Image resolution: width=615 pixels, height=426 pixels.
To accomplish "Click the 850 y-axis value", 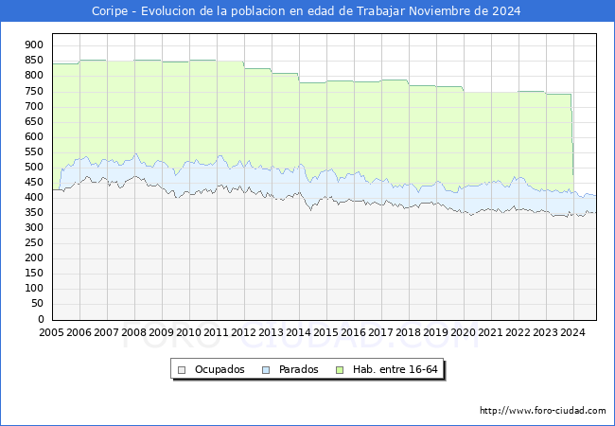I will click(x=34, y=61).
